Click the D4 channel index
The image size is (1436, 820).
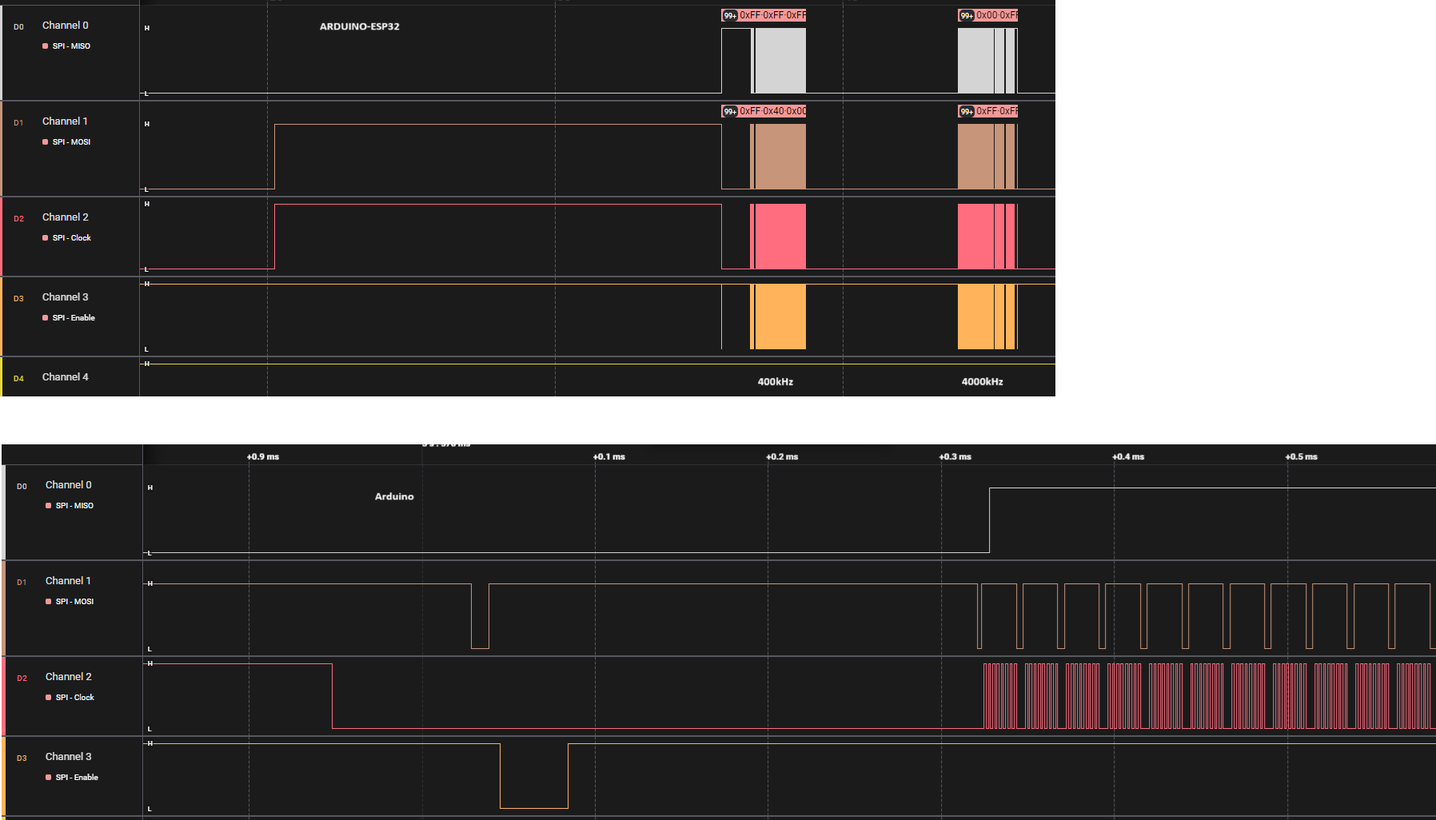pos(18,378)
